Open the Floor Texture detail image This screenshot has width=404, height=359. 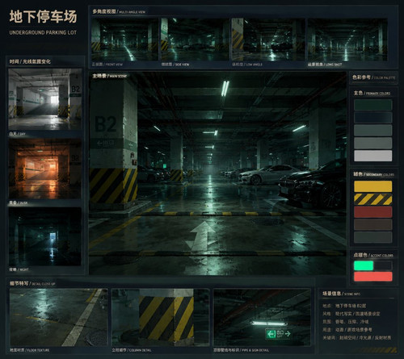click(58, 317)
